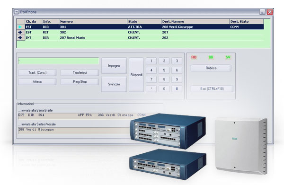The image size is (284, 185).
Task: Click the Numero column header
Action: coord(93,21)
